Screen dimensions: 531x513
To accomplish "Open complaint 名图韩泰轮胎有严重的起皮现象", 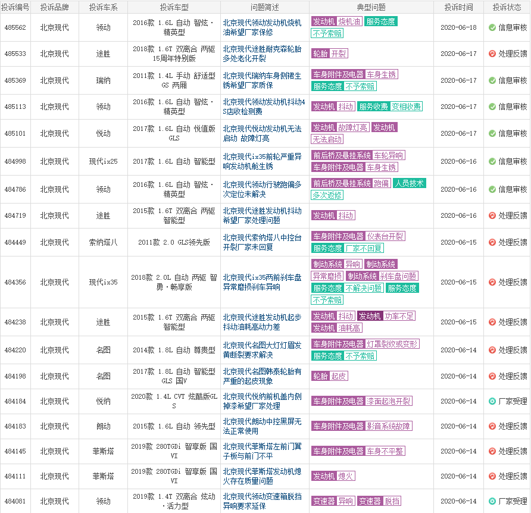I will (x=262, y=376).
